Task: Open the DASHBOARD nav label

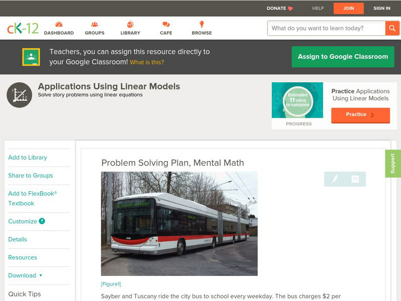Action: pyautogui.click(x=59, y=33)
